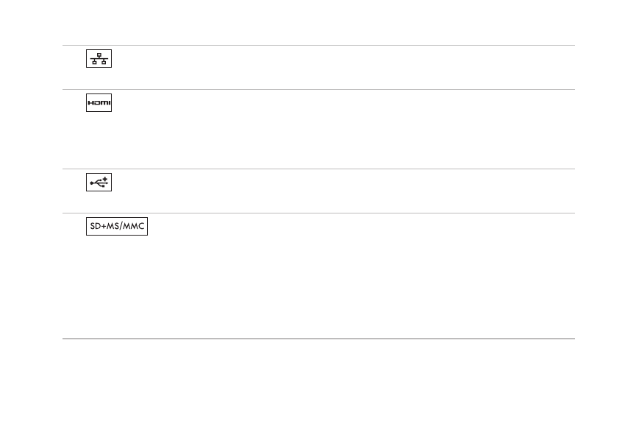The width and height of the screenshot is (617, 438).
Task: Click the divider between USB and SD+MS/MMC icons
Action: tap(318, 213)
